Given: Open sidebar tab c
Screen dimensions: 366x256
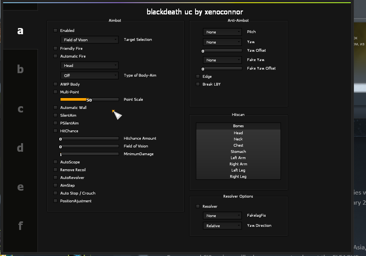Looking at the screenshot, I should tap(20, 109).
